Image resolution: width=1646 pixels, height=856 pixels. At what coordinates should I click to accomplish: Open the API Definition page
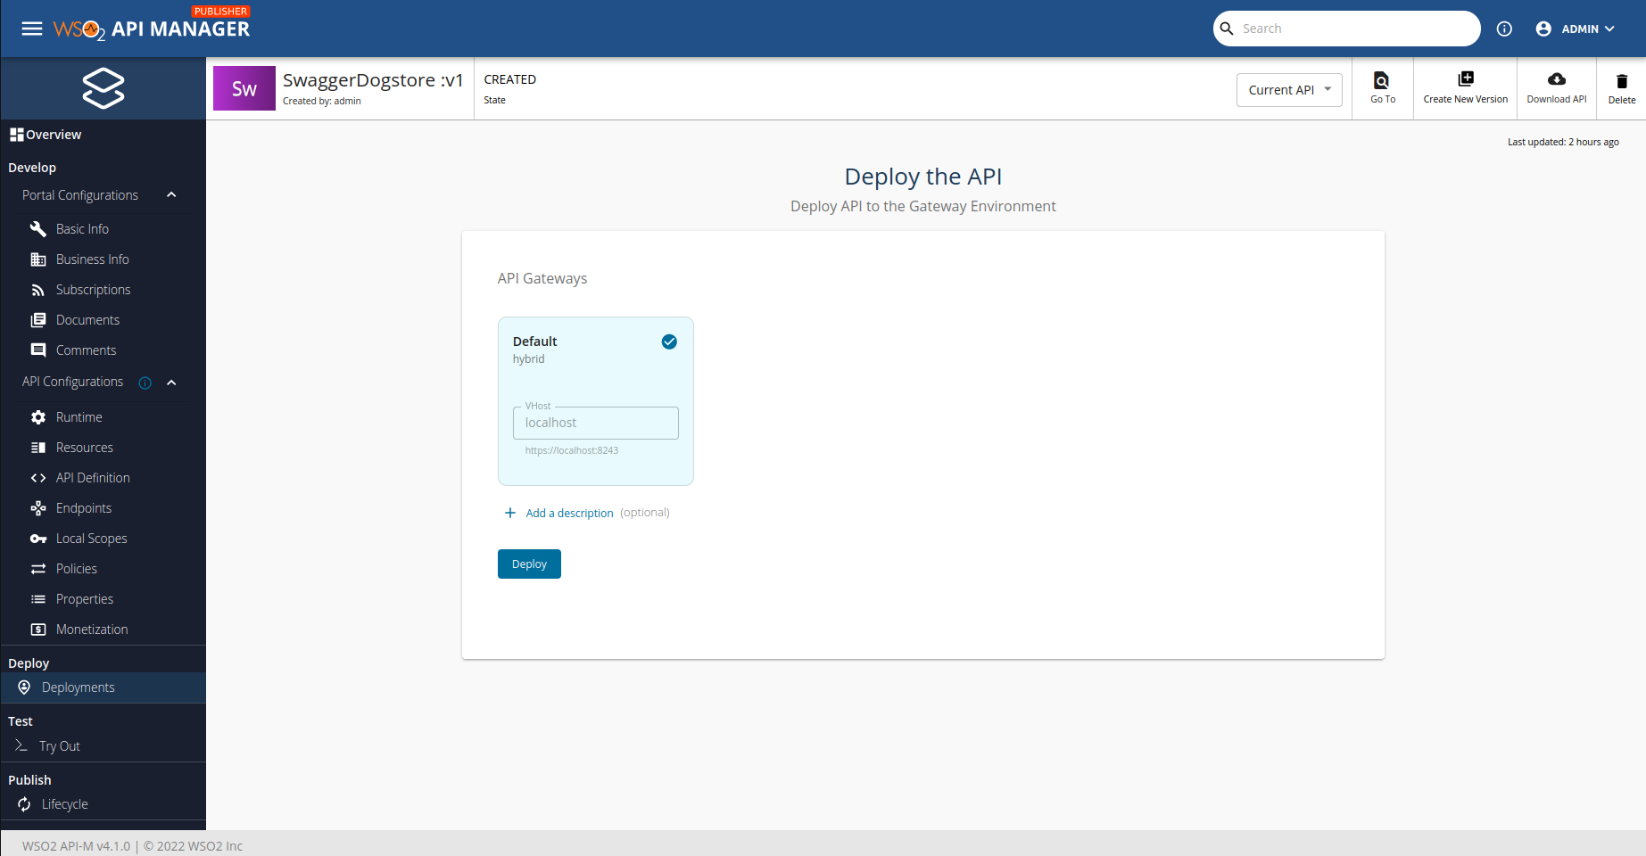(x=93, y=478)
